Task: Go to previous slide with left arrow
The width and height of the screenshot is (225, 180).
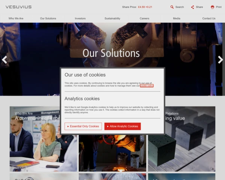Action: pos(4,60)
